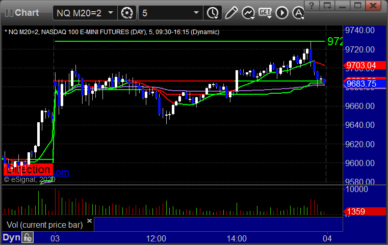Click the GET tools icon
388x245 pixels.
pos(266,12)
